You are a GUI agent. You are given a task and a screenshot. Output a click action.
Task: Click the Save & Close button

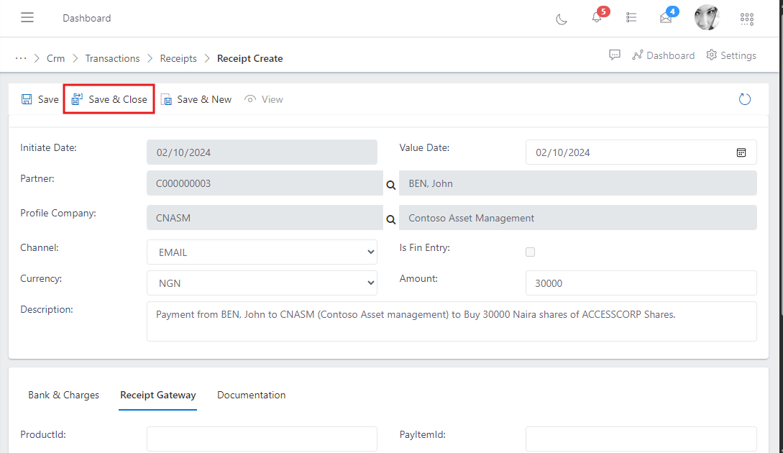coord(109,99)
